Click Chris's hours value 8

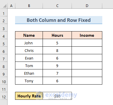tap(57, 50)
